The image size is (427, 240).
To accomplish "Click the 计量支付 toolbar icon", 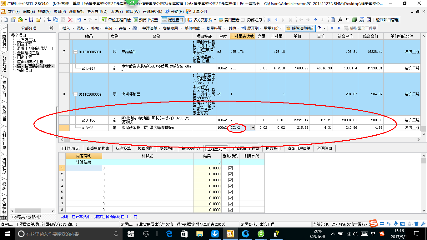I will tap(197, 11).
